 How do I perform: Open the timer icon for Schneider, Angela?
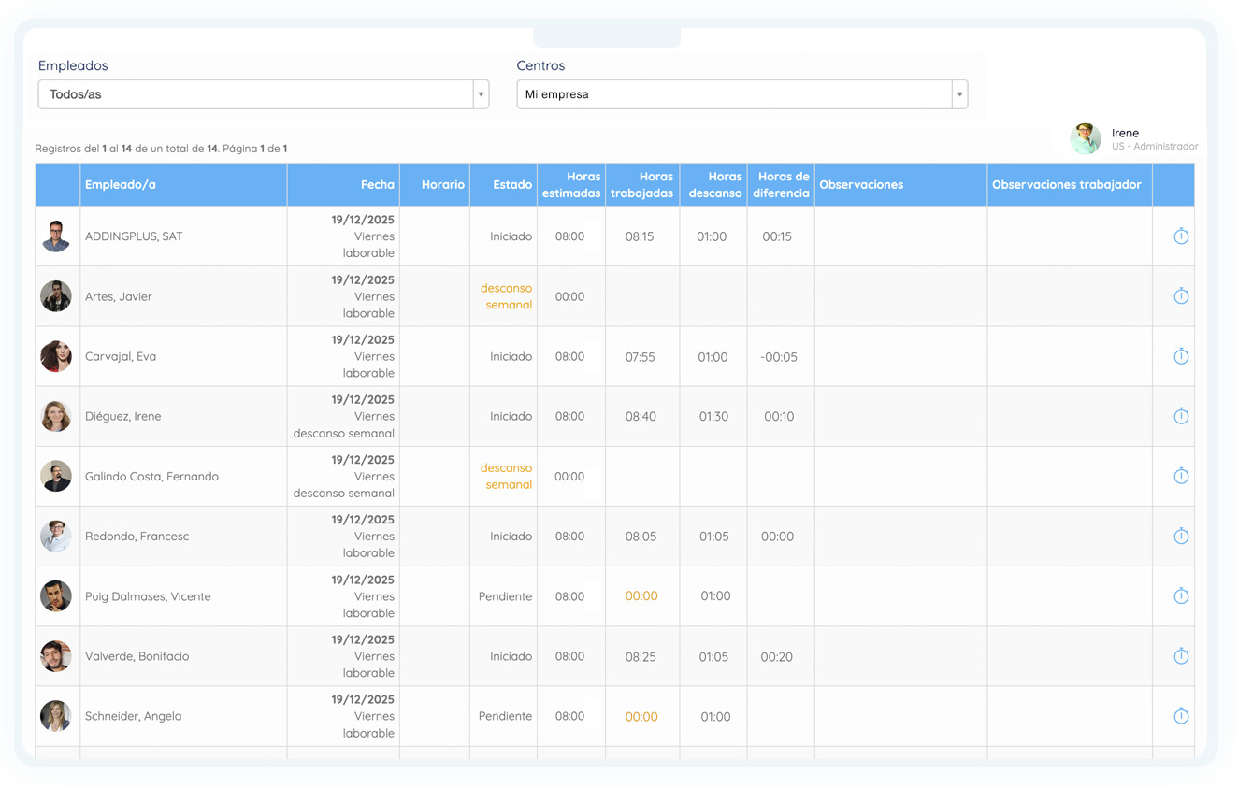pyautogui.click(x=1181, y=716)
